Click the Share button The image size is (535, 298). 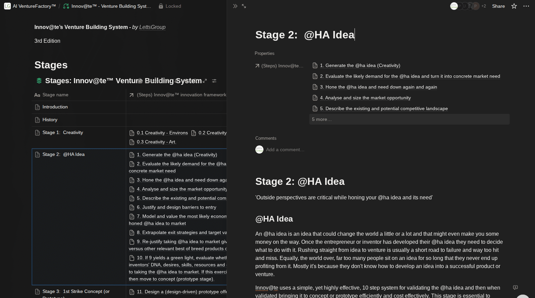(498, 6)
